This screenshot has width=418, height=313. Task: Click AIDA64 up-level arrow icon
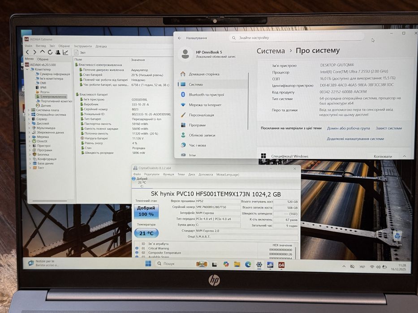(x=43, y=52)
